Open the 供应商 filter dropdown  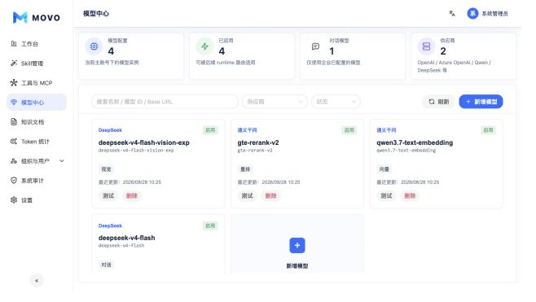pyautogui.click(x=275, y=102)
